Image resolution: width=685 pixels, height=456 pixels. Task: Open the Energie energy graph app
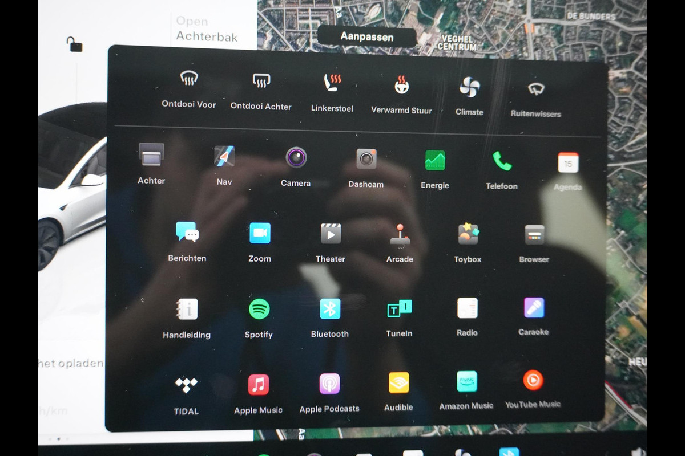435,160
